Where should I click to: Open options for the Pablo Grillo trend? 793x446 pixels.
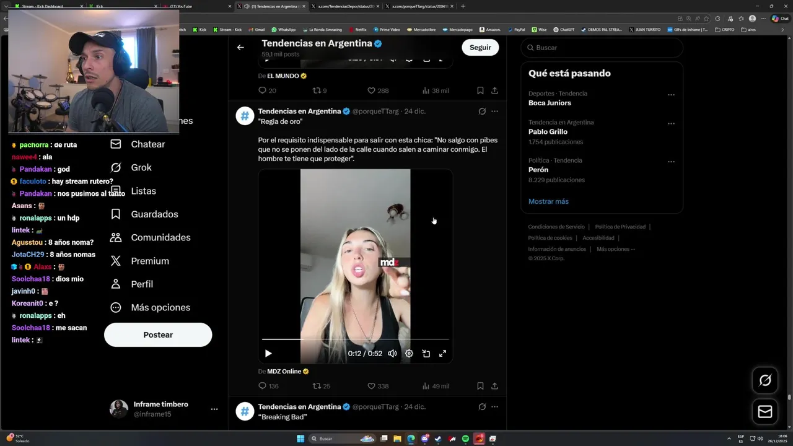(671, 123)
